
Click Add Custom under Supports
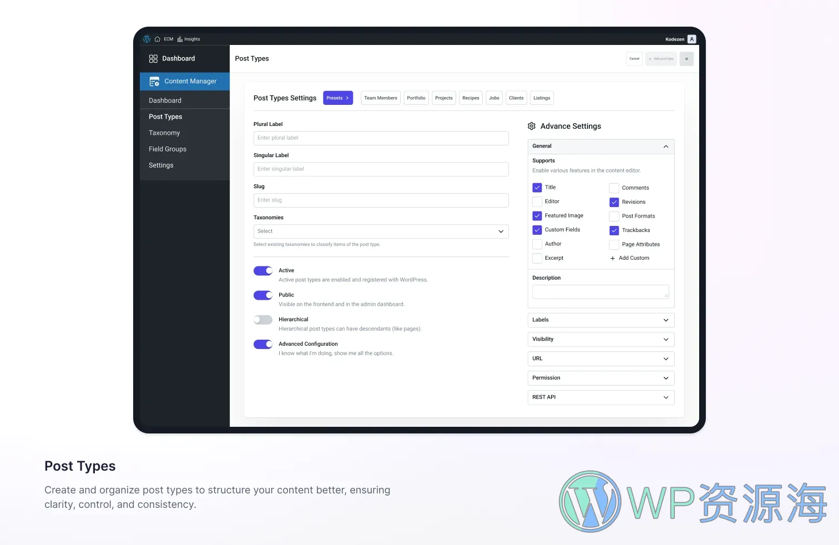coord(630,258)
